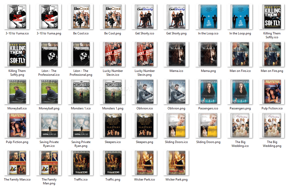Click the Passengers.png icon
Viewport: 287px width, 189px height.
pyautogui.click(x=240, y=92)
